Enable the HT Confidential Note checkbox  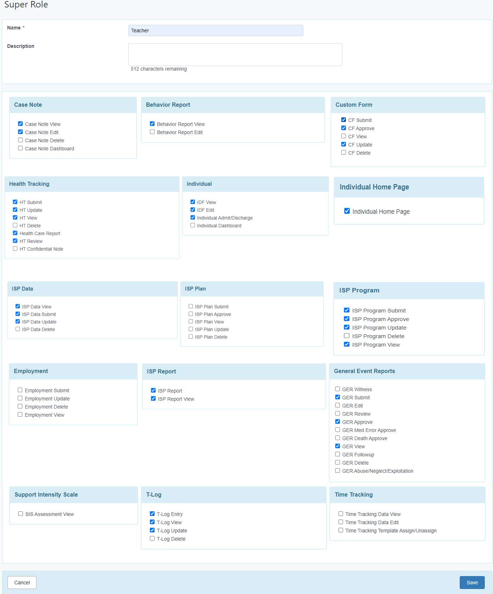(15, 249)
